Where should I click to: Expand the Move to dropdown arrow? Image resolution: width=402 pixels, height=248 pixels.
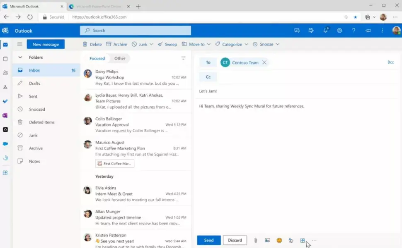208,44
